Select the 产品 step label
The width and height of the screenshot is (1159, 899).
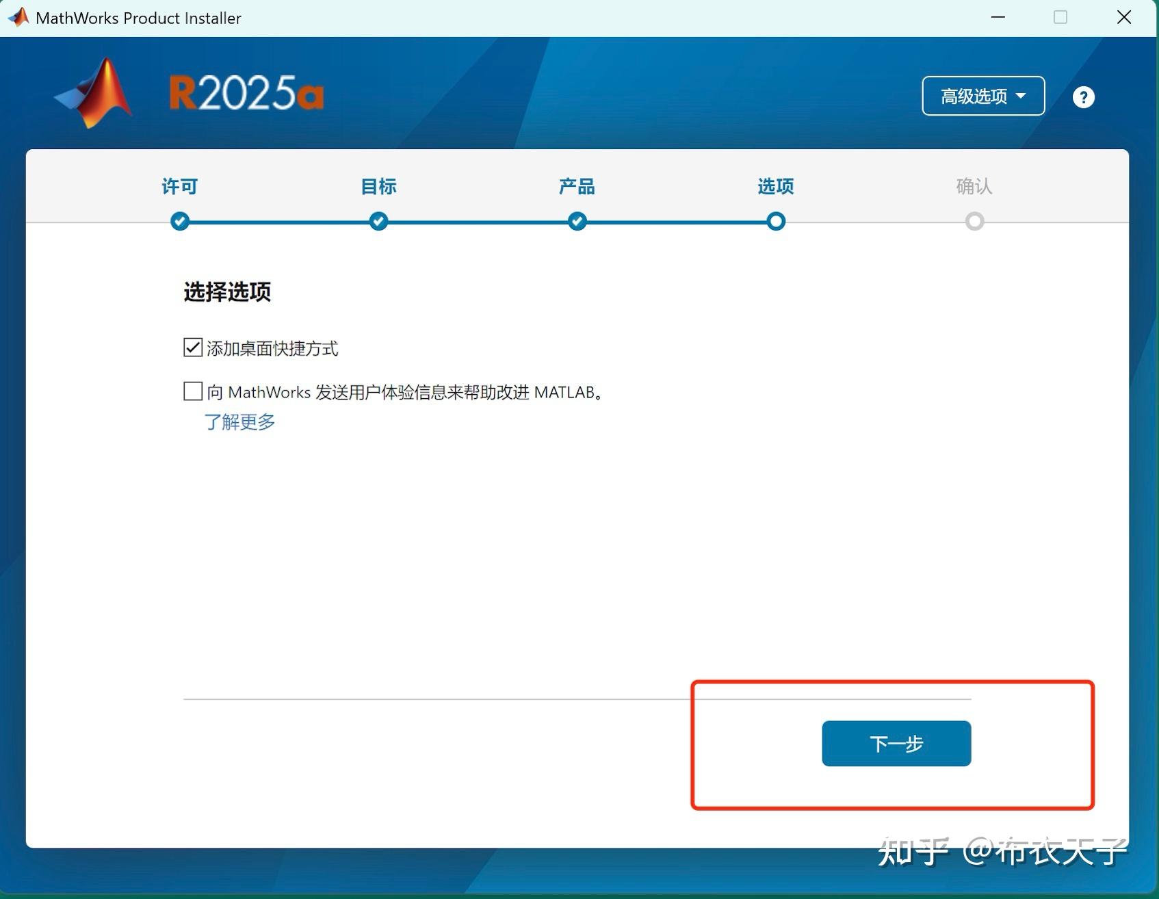(x=576, y=186)
